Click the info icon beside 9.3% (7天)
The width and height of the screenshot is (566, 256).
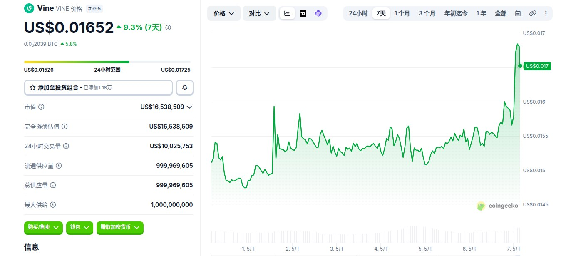[x=168, y=27]
